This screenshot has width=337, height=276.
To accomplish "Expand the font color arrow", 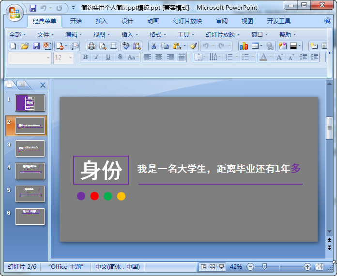I will pyautogui.click(x=271, y=57).
